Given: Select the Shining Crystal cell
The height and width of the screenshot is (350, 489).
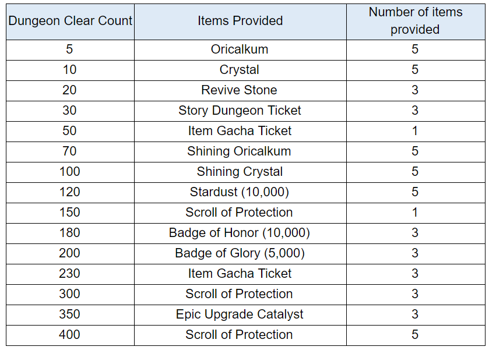Looking at the screenshot, I should click(240, 172).
